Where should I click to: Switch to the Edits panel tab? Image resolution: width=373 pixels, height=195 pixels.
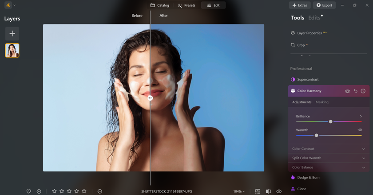coord(314,18)
